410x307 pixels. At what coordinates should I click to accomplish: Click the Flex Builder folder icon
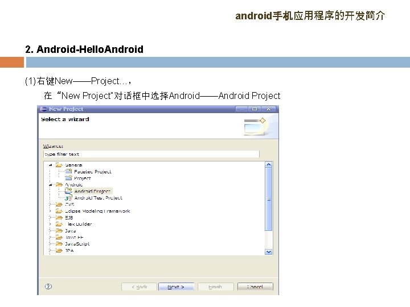pos(59,224)
